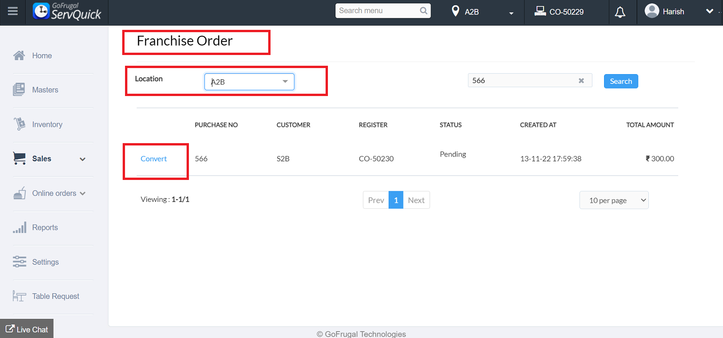Screen dimensions: 723x338
Task: Click the Reports bar chart icon
Action: [19, 228]
